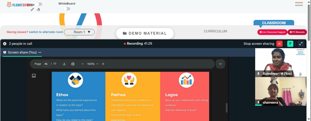
Task: Click Stop screen sharing label
Action: click(x=259, y=44)
